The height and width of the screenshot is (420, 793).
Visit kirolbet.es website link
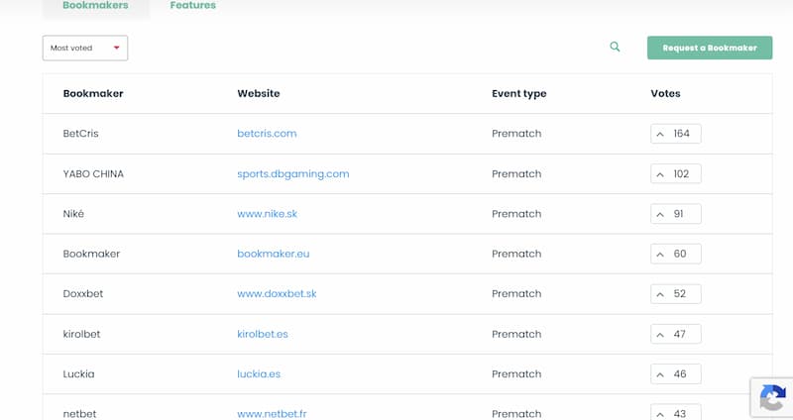point(263,334)
